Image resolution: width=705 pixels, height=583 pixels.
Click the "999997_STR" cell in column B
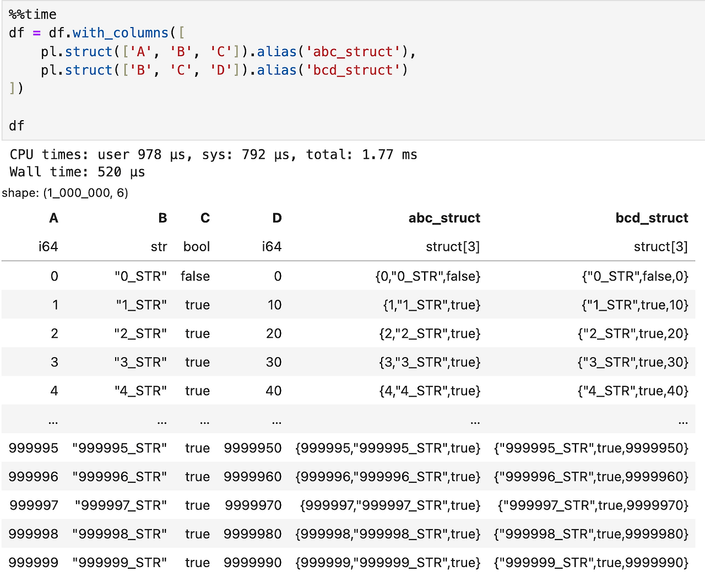[121, 505]
